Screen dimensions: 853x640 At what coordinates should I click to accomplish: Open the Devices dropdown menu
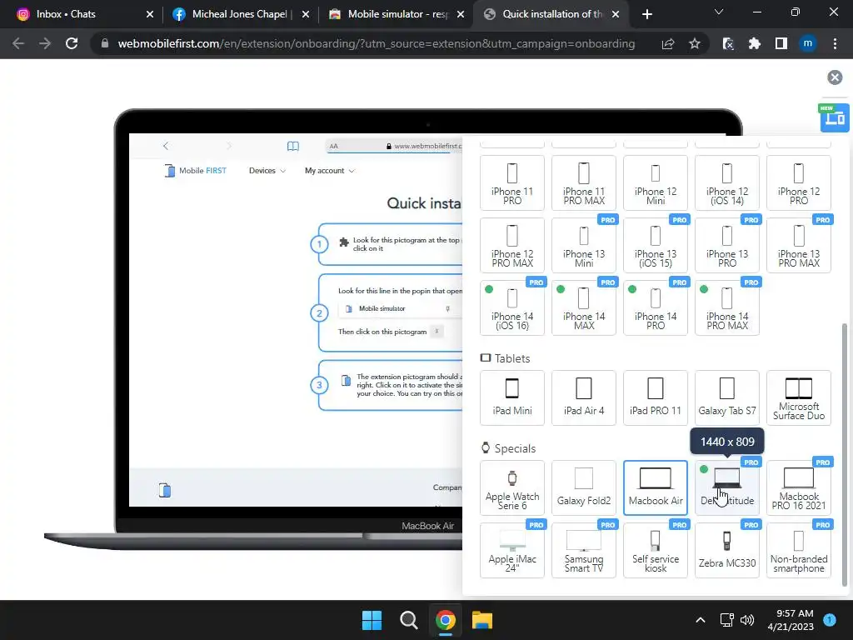[x=267, y=170]
